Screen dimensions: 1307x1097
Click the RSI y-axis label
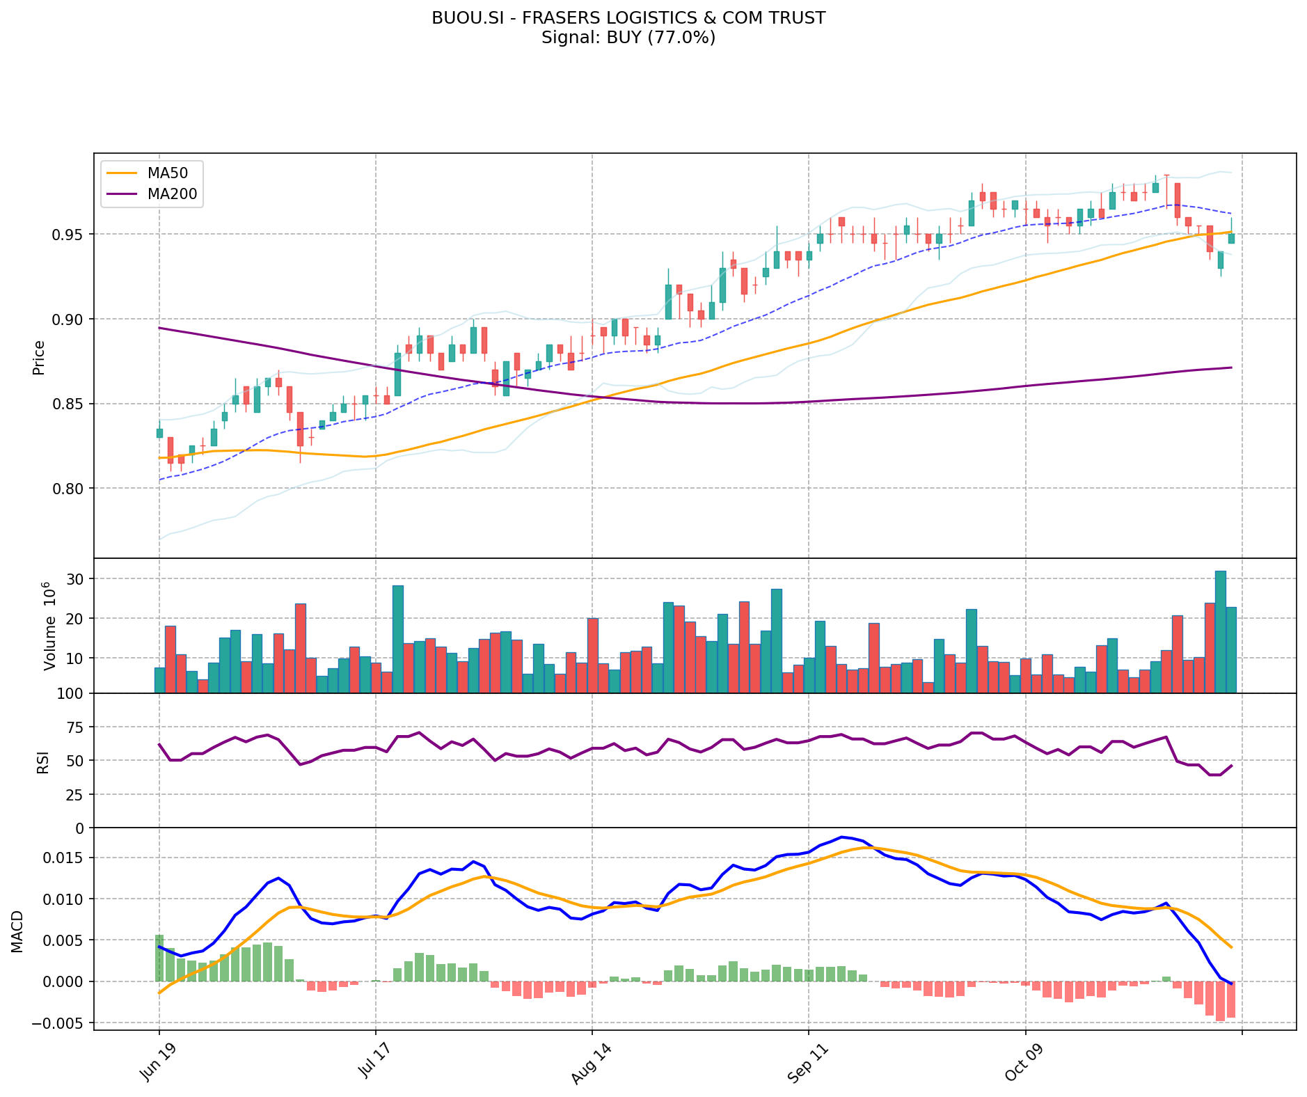(x=43, y=761)
